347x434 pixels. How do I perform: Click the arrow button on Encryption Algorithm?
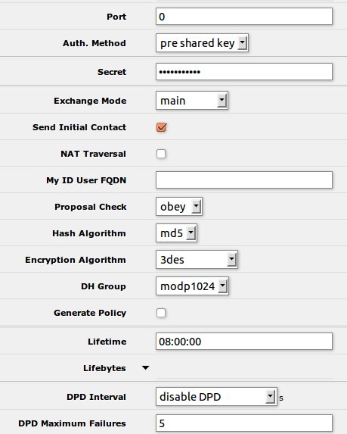(x=231, y=260)
